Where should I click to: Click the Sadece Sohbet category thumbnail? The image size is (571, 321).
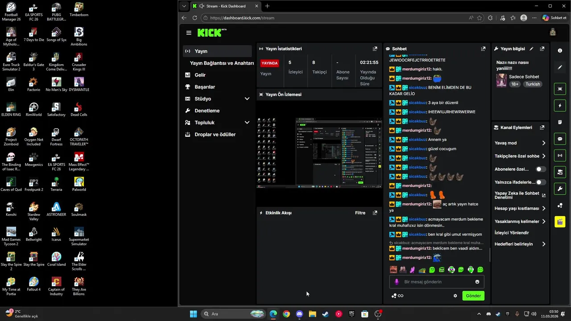point(501,80)
